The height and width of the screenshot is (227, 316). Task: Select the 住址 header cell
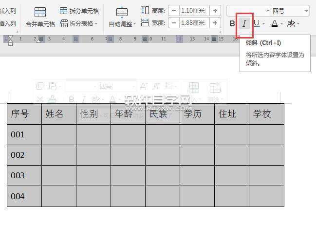232,114
